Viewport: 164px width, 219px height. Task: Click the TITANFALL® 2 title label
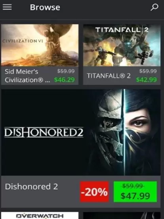109,76
